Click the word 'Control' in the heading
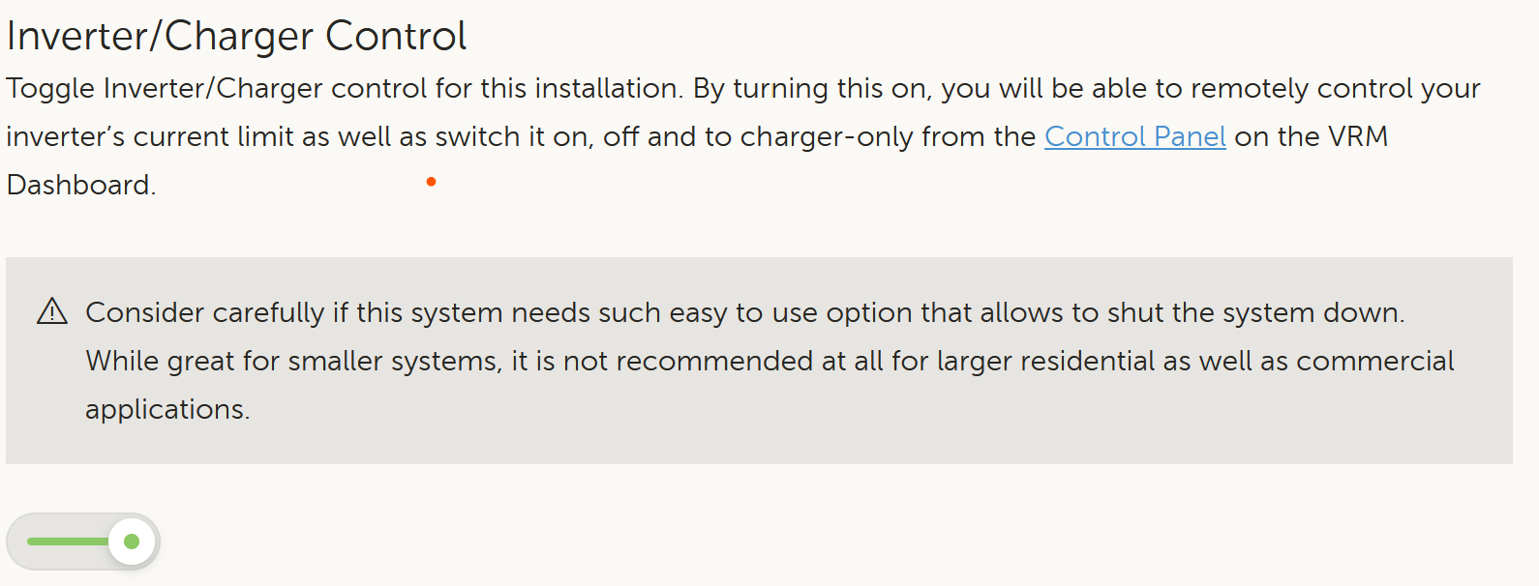The height and width of the screenshot is (586, 1539). 396,37
